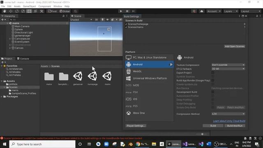Screen dimensions: 263x148
Task: Enable Export Project checkbox
Action: click(213, 73)
